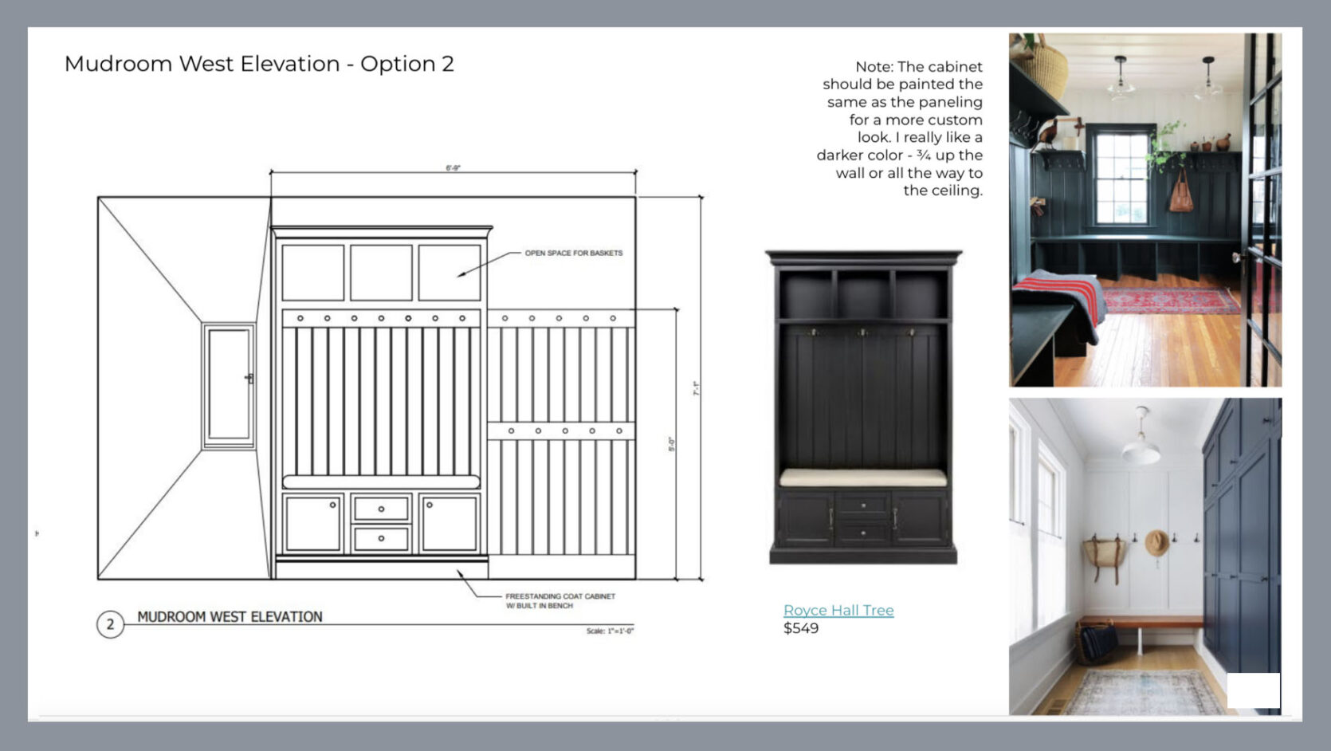The height and width of the screenshot is (751, 1331).
Task: Select the $549 price text
Action: (801, 628)
